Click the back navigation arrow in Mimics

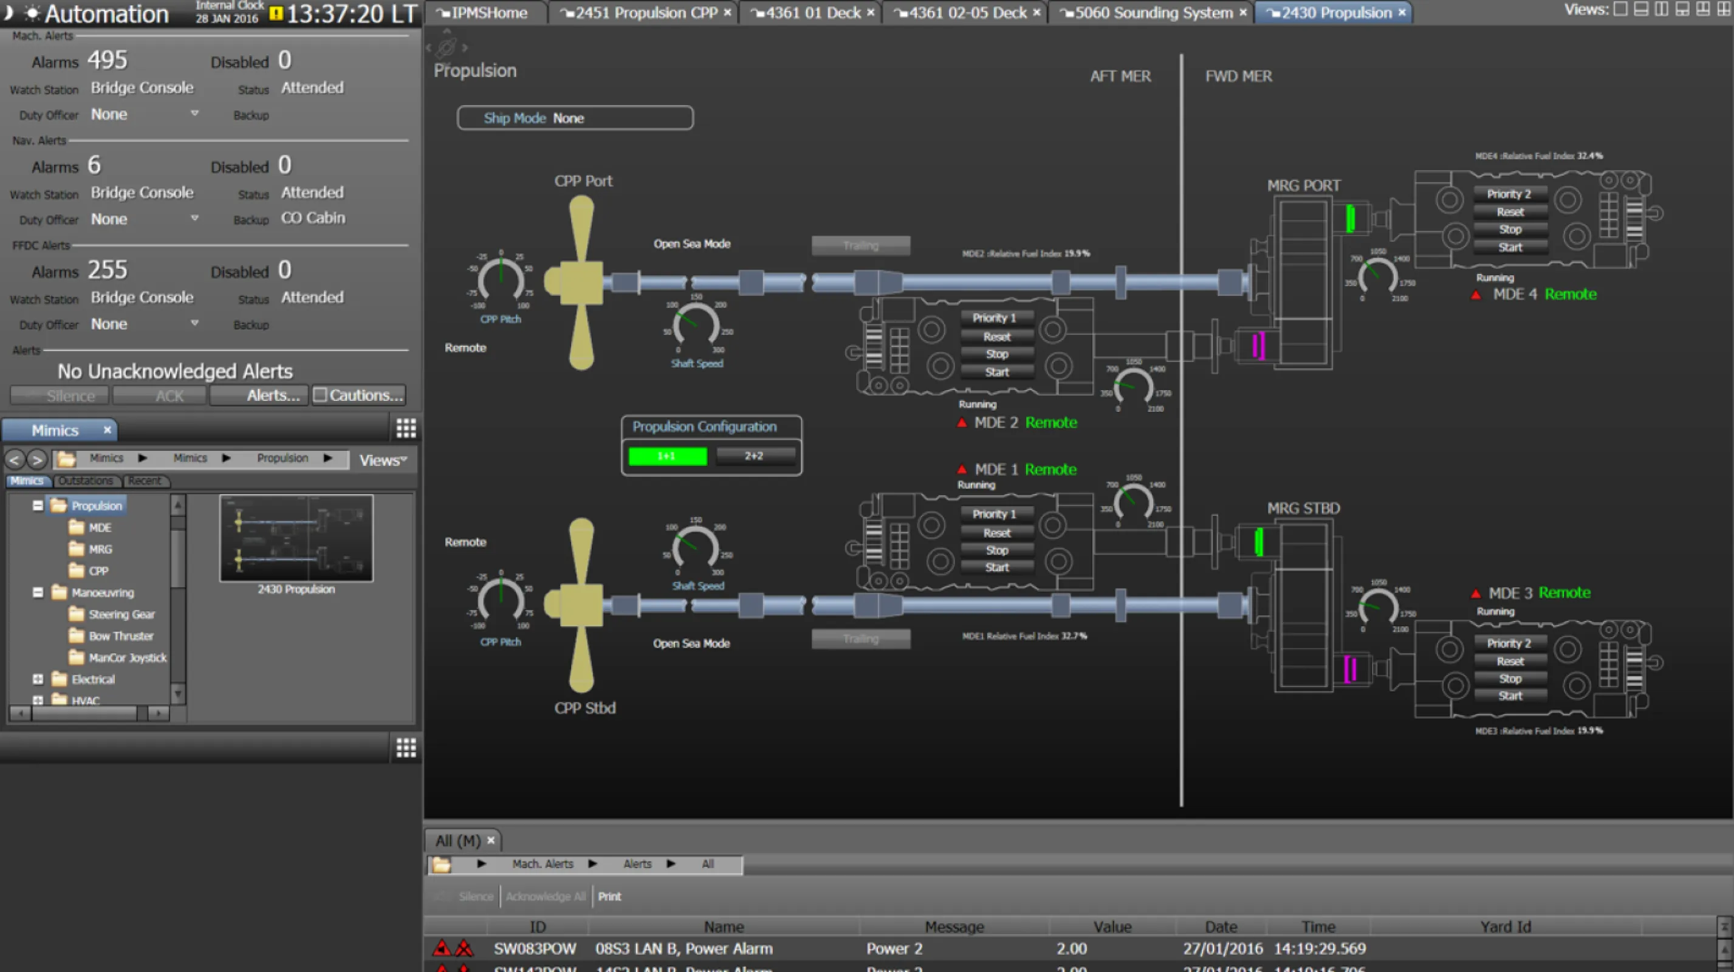tap(15, 459)
